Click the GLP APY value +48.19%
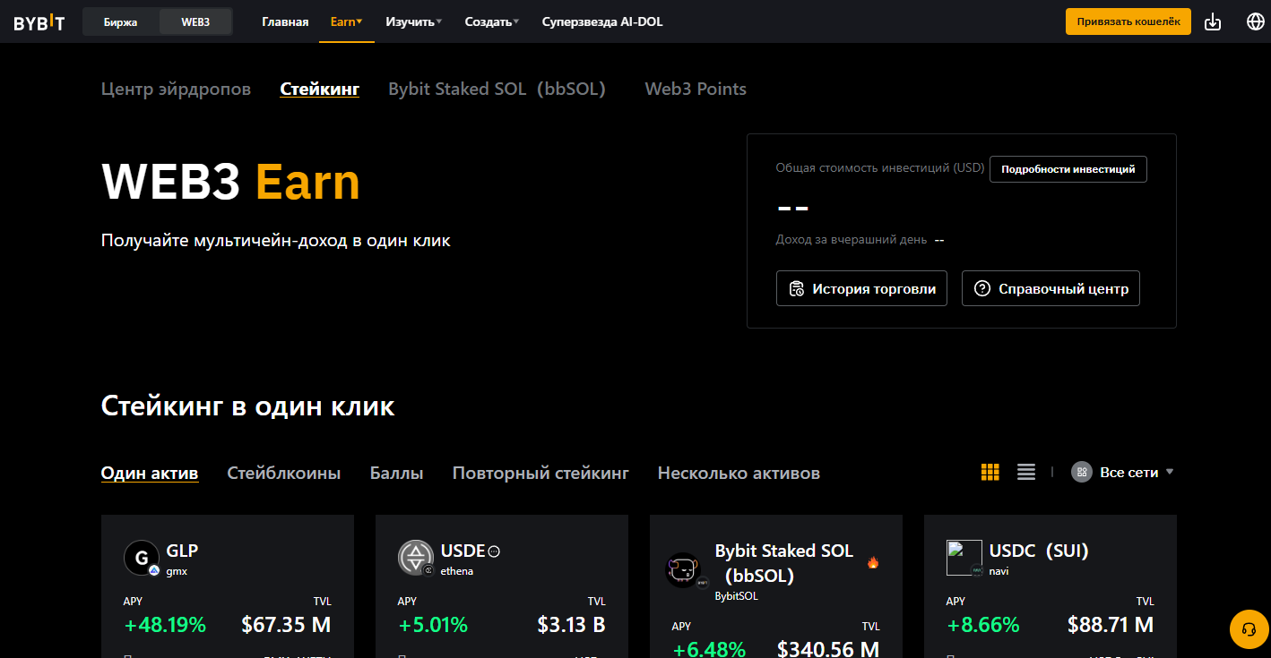Image resolution: width=1271 pixels, height=658 pixels. (165, 625)
